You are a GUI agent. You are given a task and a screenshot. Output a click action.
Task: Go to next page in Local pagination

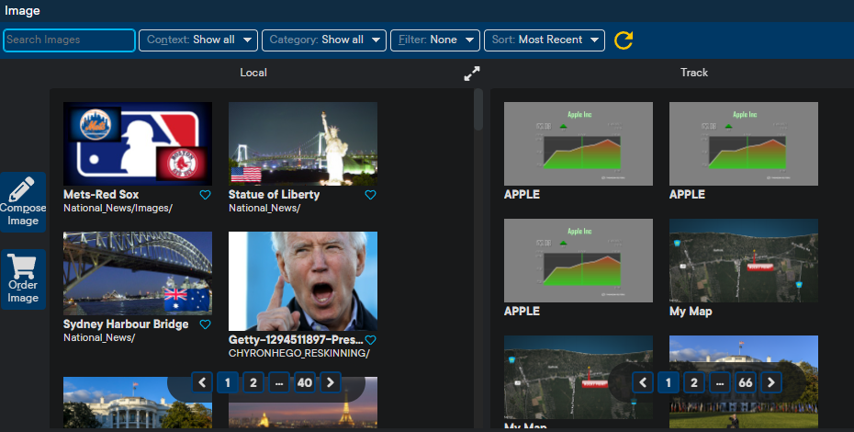point(331,382)
